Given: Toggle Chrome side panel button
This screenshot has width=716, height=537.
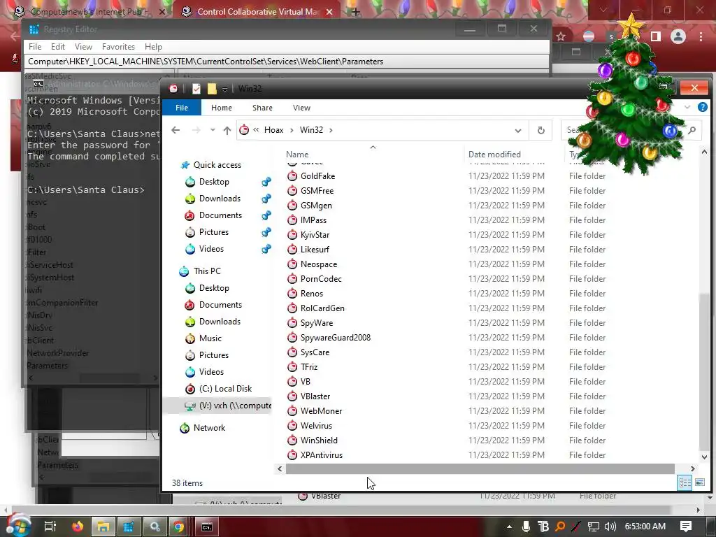Looking at the screenshot, I should pyautogui.click(x=656, y=36).
